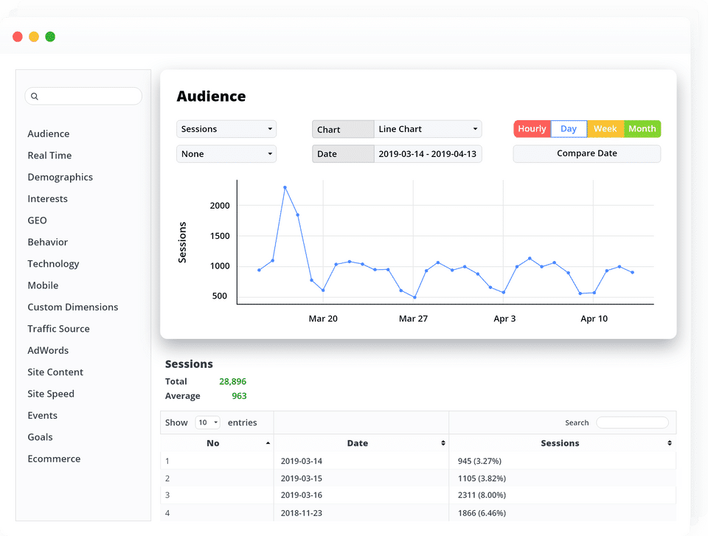Sort table by Date column arrows
This screenshot has width=708, height=536.
tap(443, 443)
